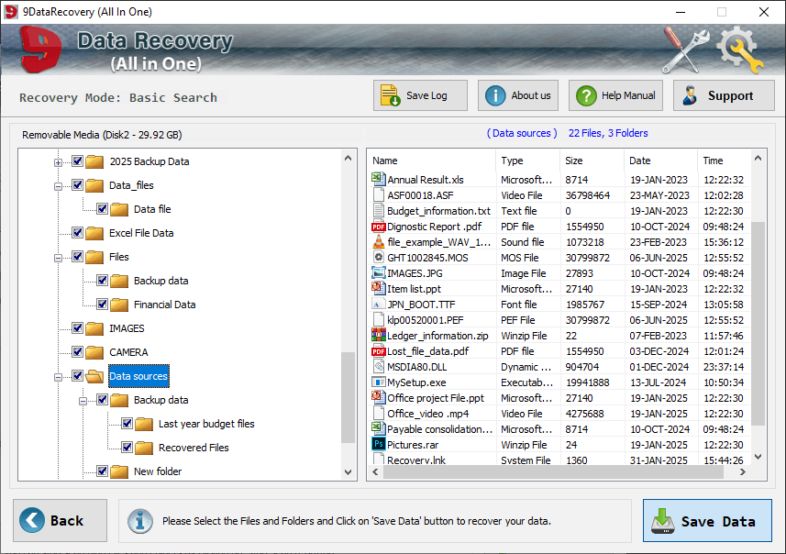Click the gear icon of MSDIA80.DLL
This screenshot has height=554, width=786.
click(x=379, y=367)
